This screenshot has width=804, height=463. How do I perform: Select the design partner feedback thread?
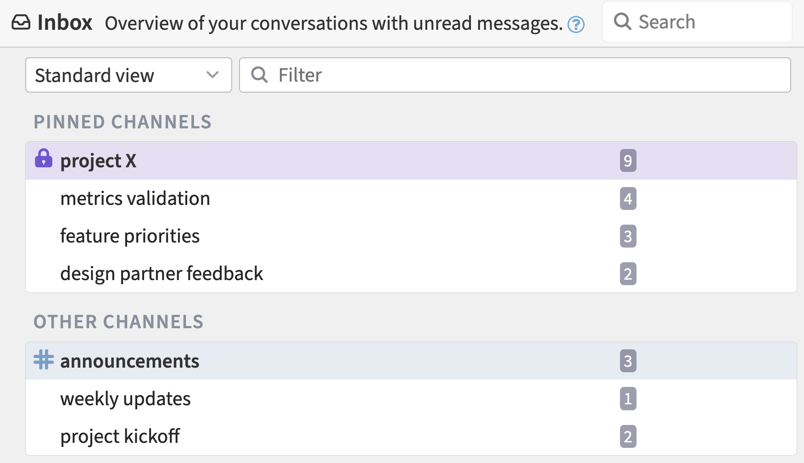coord(162,273)
